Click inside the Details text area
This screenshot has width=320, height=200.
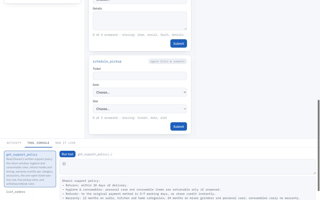coord(140,21)
